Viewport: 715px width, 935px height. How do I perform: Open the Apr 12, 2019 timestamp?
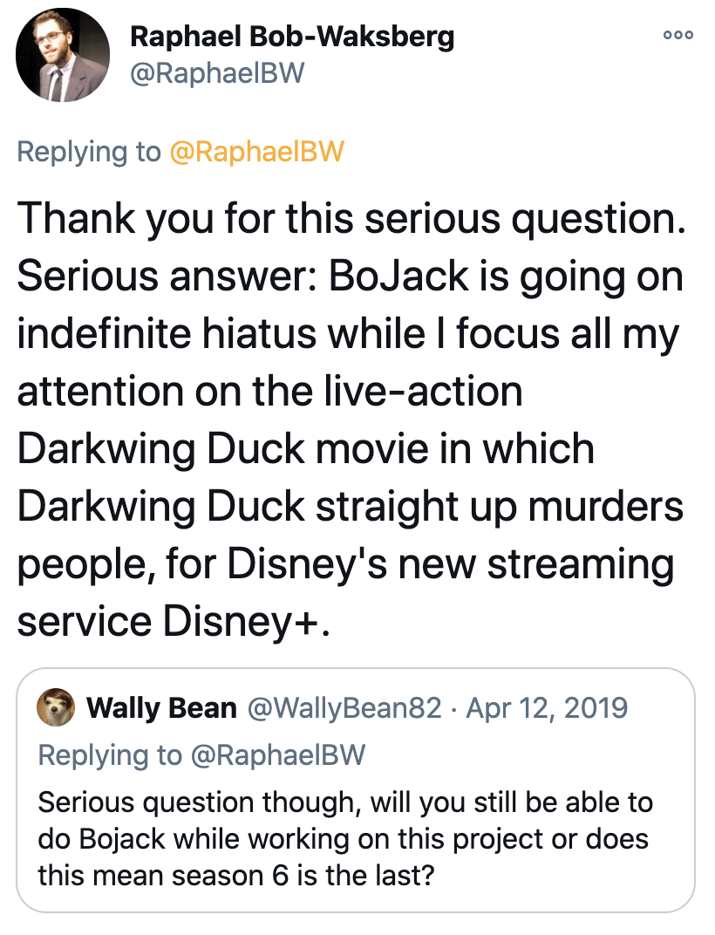pos(547,708)
